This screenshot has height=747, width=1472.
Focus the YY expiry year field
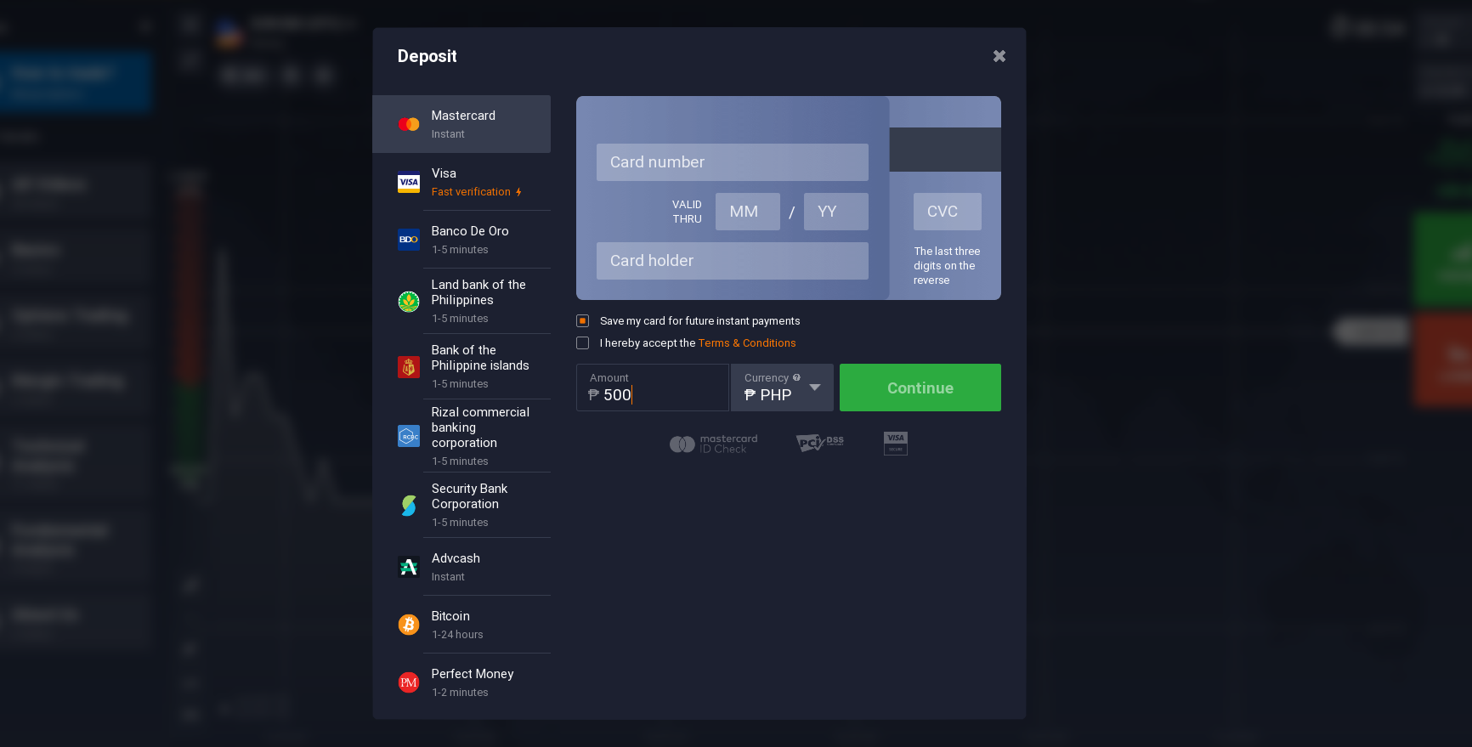coord(836,212)
